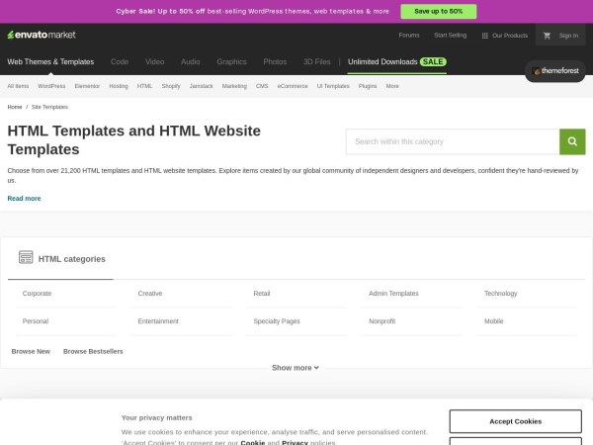This screenshot has height=445, width=593.
Task: Click the Home breadcrumb link
Action: point(15,107)
